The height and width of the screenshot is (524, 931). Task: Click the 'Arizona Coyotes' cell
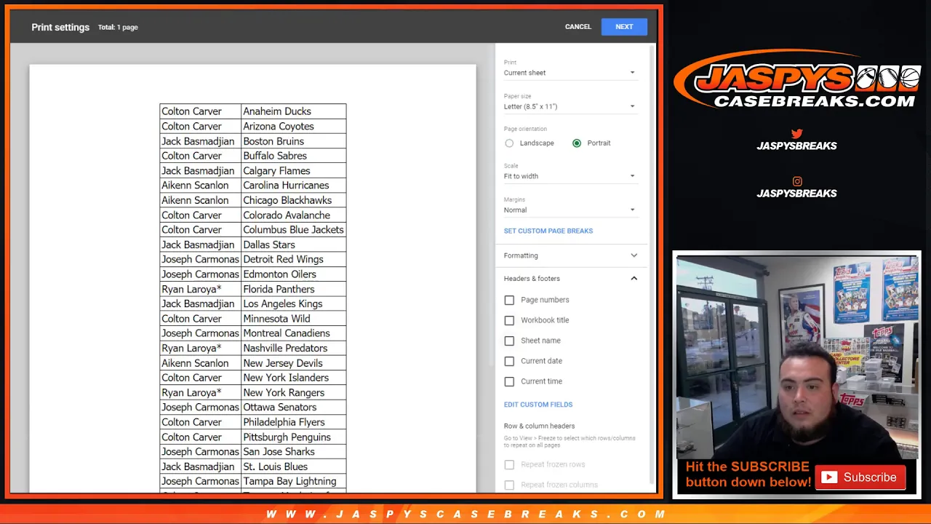pos(294,126)
